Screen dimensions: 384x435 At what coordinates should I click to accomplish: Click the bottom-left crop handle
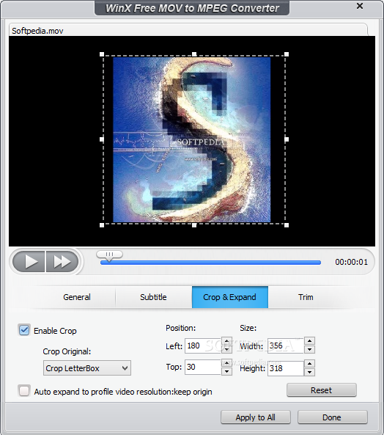pyautogui.click(x=102, y=225)
